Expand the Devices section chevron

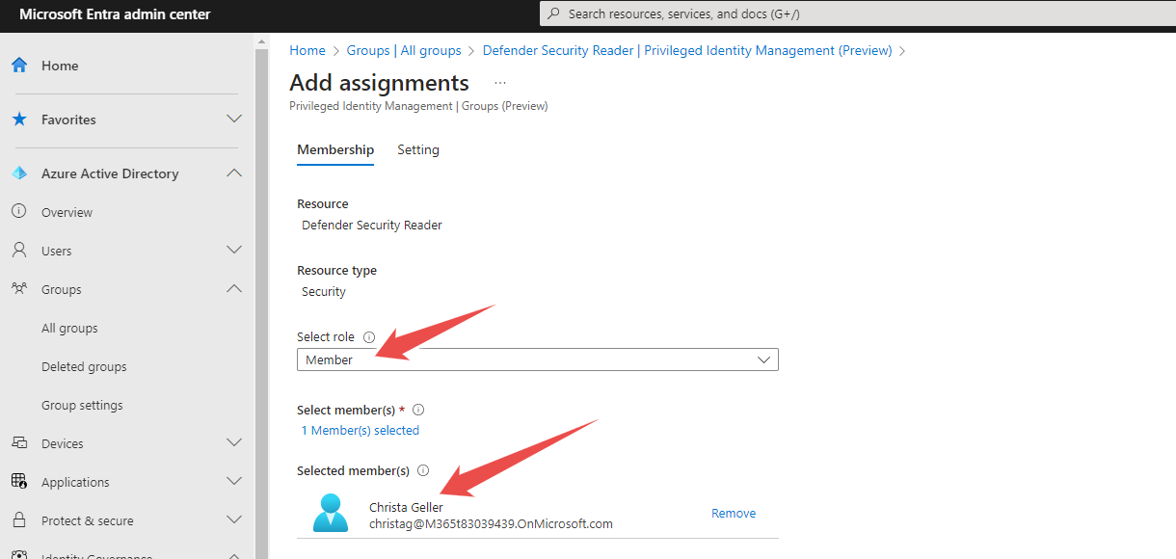coord(233,443)
